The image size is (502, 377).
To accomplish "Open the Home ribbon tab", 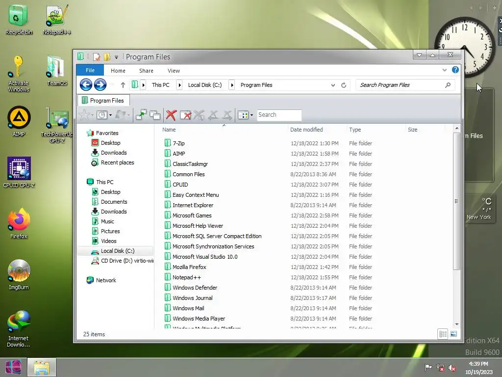I will [118, 71].
